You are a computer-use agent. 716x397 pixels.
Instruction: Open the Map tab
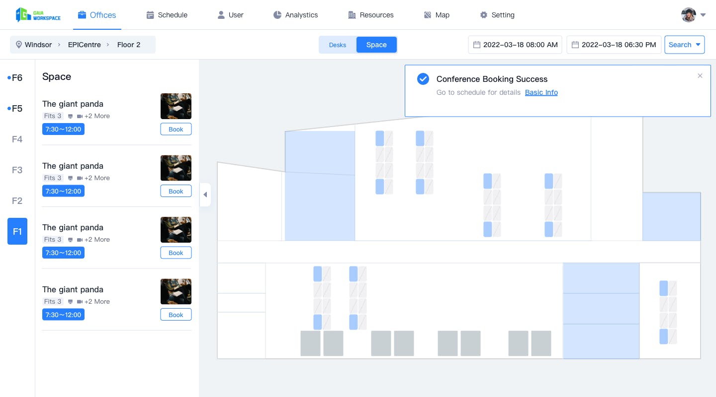click(437, 15)
